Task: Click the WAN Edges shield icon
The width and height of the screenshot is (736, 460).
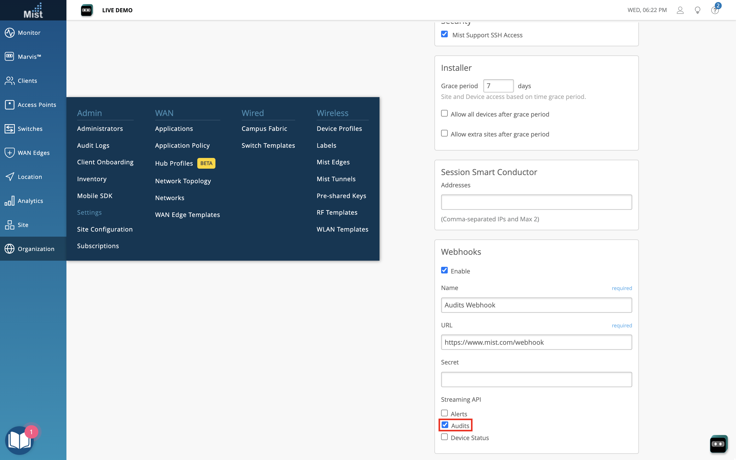Action: click(9, 152)
